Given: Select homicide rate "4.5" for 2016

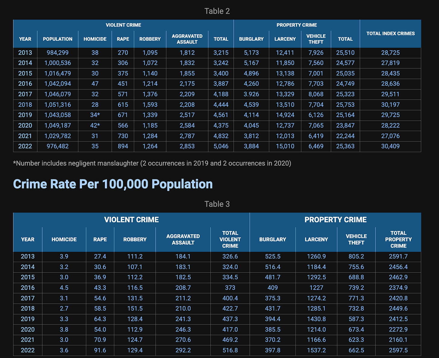Looking at the screenshot, I should coord(64,288).
